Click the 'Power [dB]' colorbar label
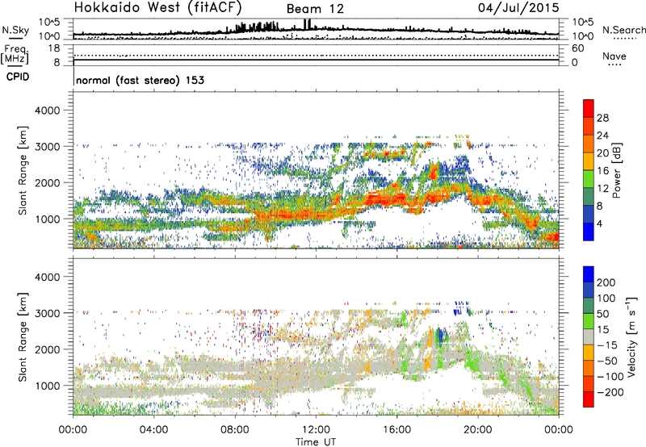Viewport: 646px width, 447px height. coord(616,170)
